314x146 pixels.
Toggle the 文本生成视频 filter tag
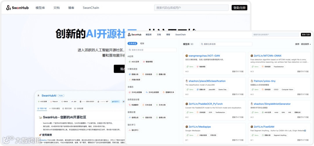[152, 92]
